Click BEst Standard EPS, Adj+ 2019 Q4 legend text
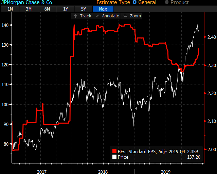Image resolution: width=217 pixels, height=174 pixels. 151,152
